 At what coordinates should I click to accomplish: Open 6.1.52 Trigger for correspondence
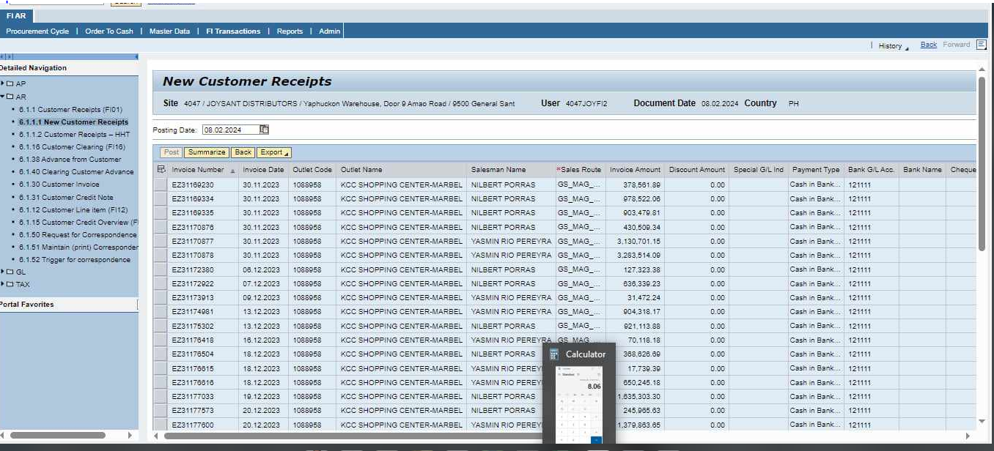(x=75, y=259)
